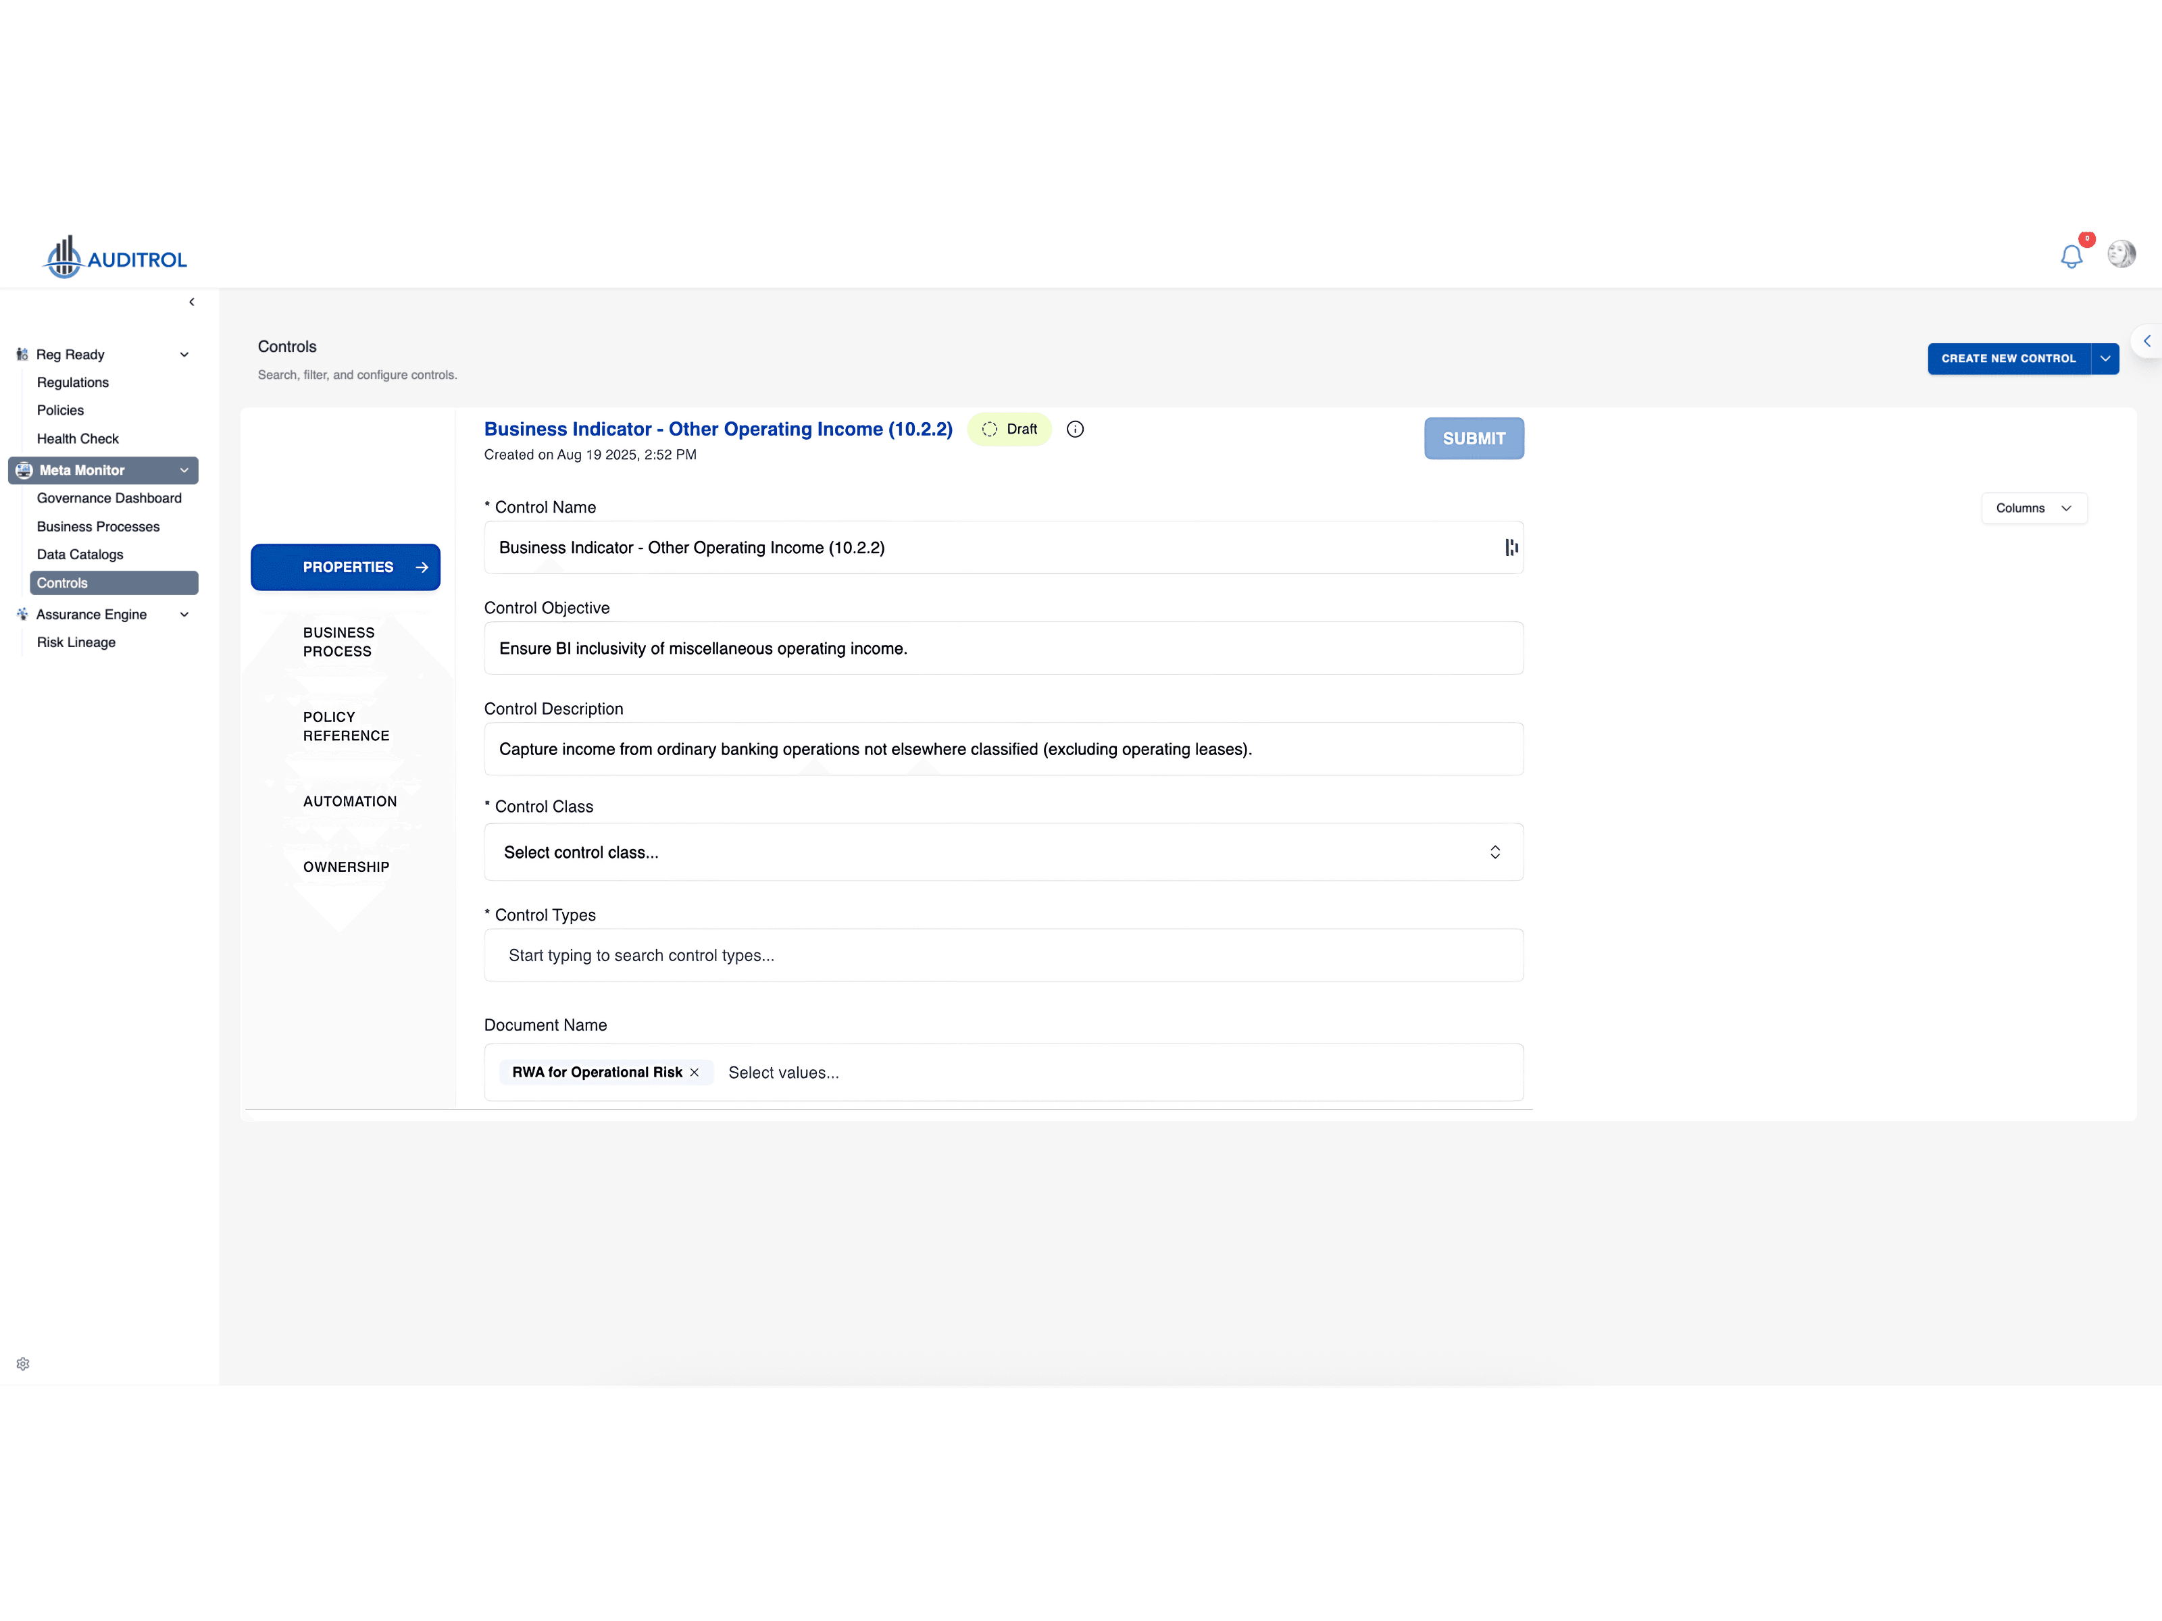Click the Submit button

(1473, 439)
